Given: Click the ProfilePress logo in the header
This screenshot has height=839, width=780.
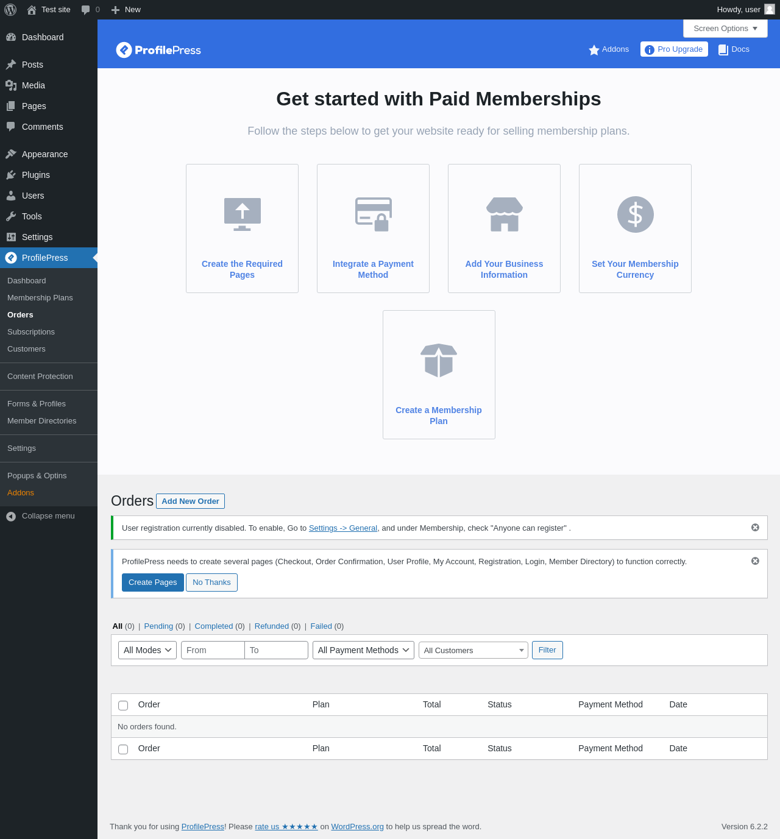Looking at the screenshot, I should coord(158,50).
